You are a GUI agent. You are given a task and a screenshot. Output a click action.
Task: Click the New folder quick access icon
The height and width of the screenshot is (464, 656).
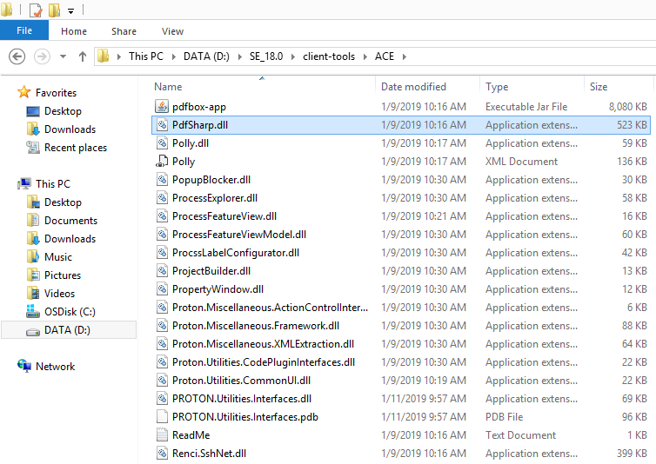pyautogui.click(x=54, y=10)
